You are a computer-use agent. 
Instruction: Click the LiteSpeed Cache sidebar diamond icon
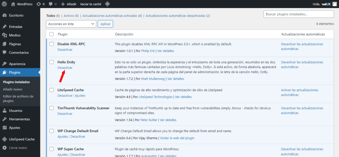pos(5,139)
